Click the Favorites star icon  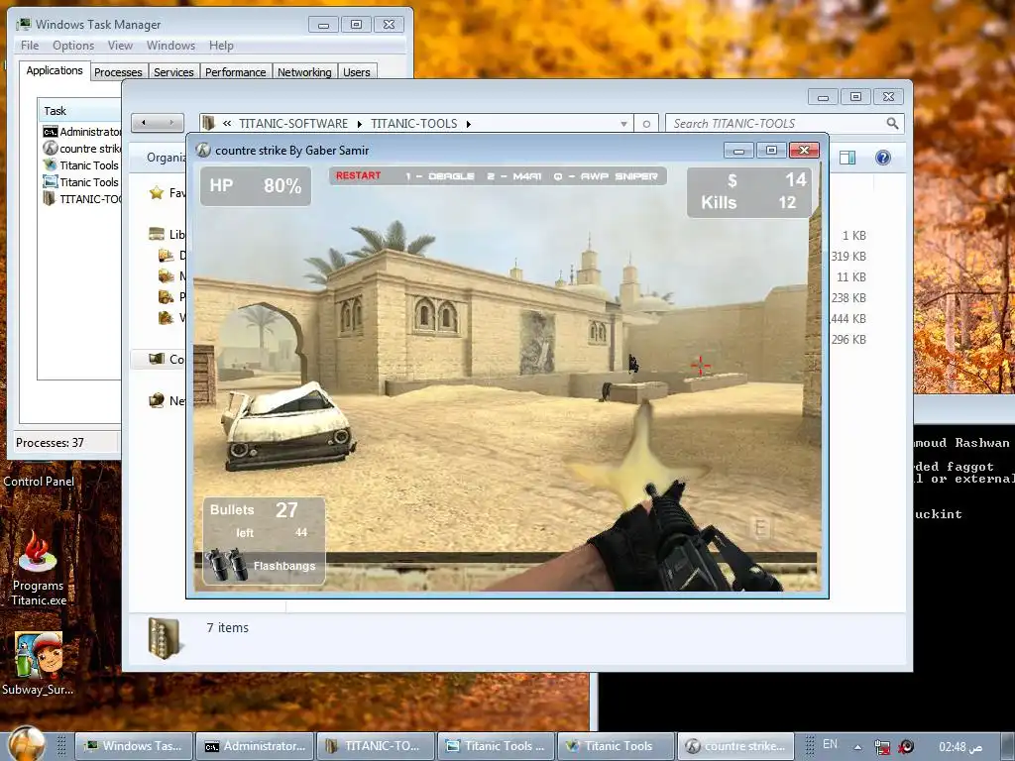[x=156, y=192]
